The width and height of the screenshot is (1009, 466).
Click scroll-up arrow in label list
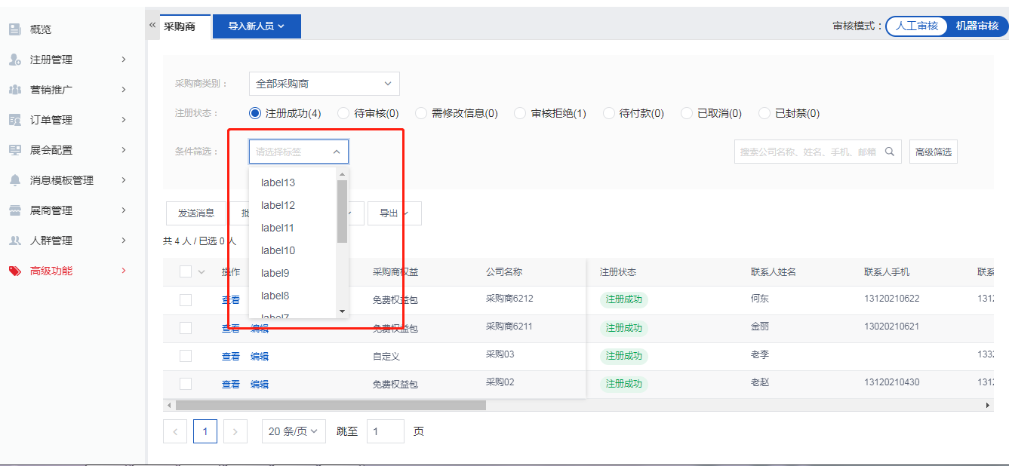click(342, 174)
